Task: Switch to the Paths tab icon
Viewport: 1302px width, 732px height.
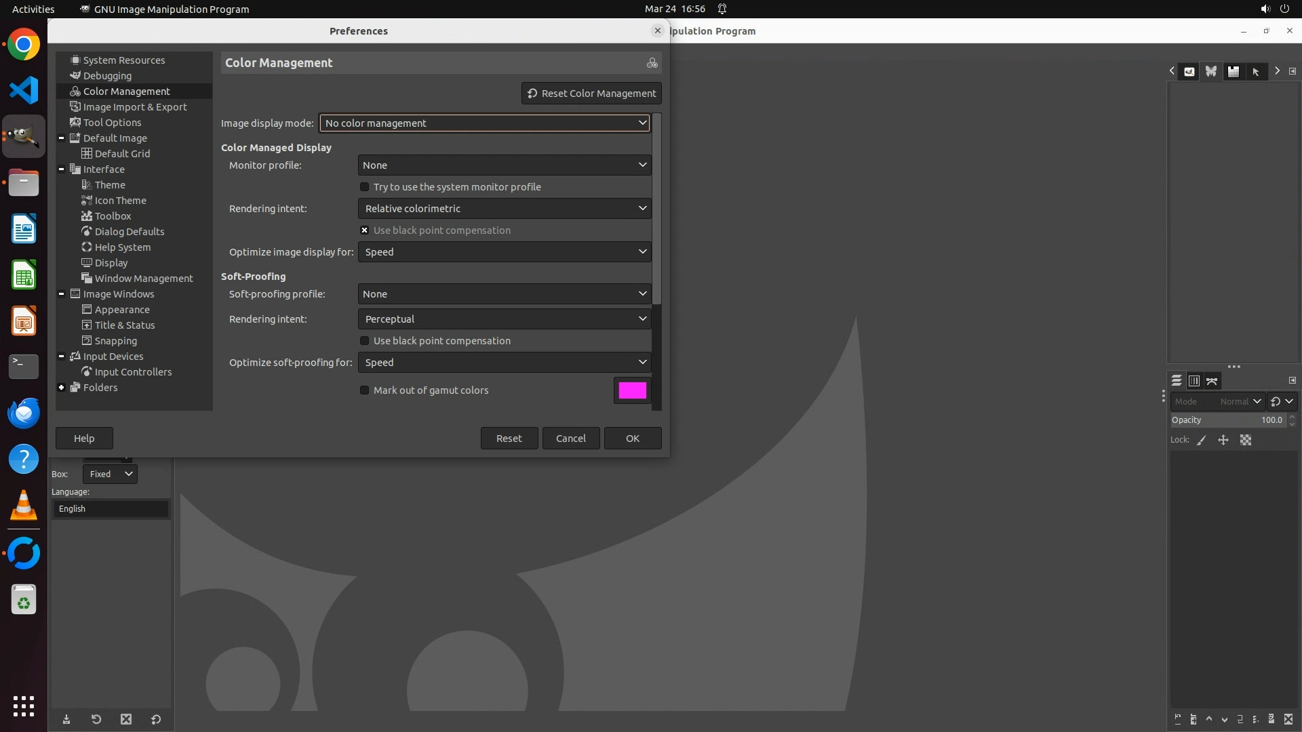Action: point(1212,381)
